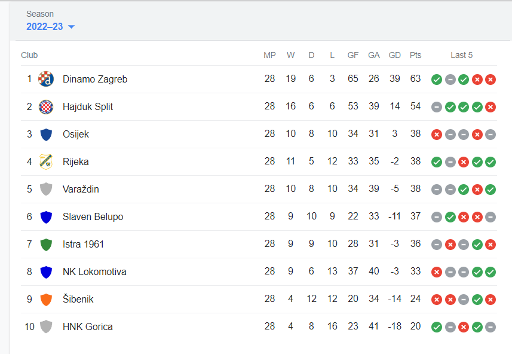Click HNK Gorica's first win result icon

[x=437, y=326]
